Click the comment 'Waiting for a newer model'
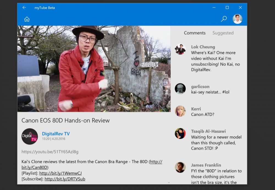275x190 pixels. 216,143
